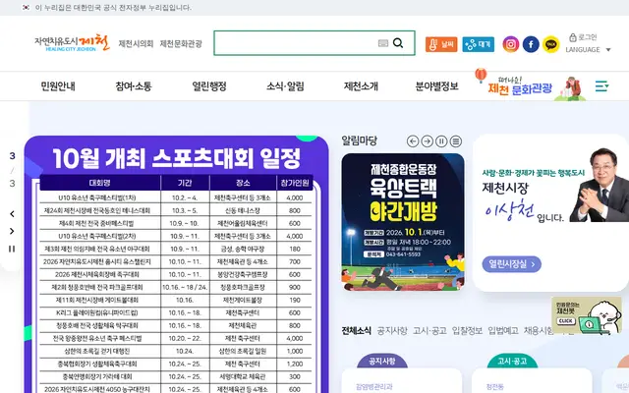Pause the 알림마당 banner rotation

(x=441, y=141)
